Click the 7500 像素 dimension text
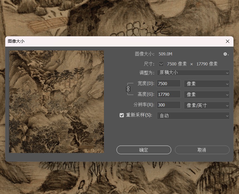 coord(177,64)
